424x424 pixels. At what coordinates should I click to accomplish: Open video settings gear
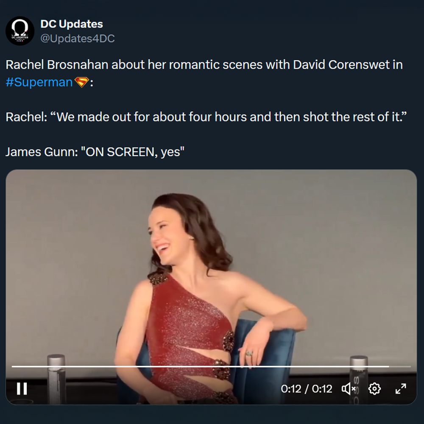(374, 388)
